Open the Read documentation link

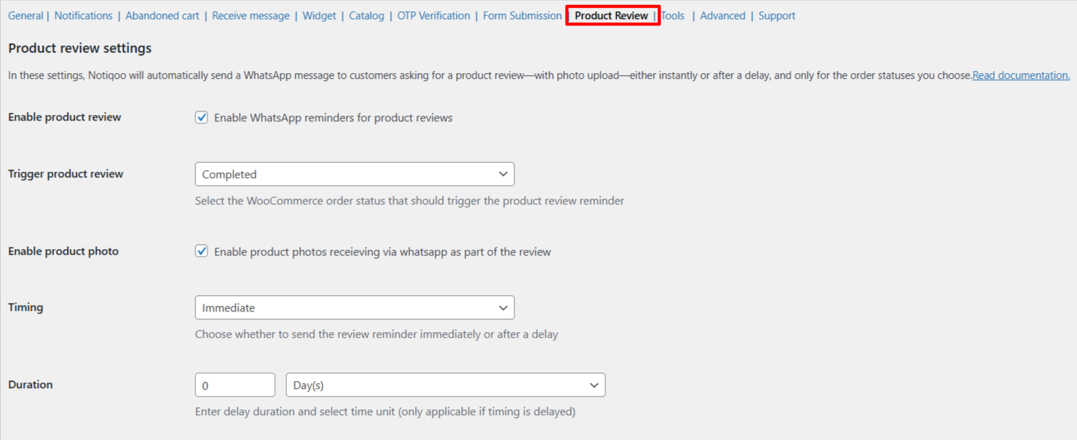coord(1021,75)
